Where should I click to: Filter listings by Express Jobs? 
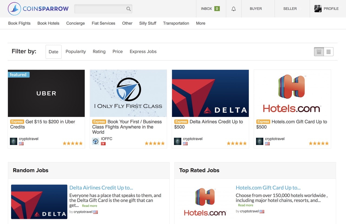[x=143, y=52]
